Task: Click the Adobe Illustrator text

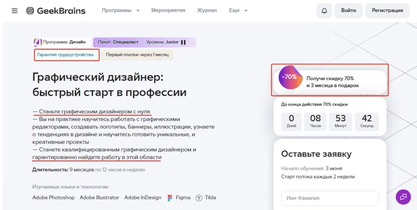Action: click(x=99, y=197)
